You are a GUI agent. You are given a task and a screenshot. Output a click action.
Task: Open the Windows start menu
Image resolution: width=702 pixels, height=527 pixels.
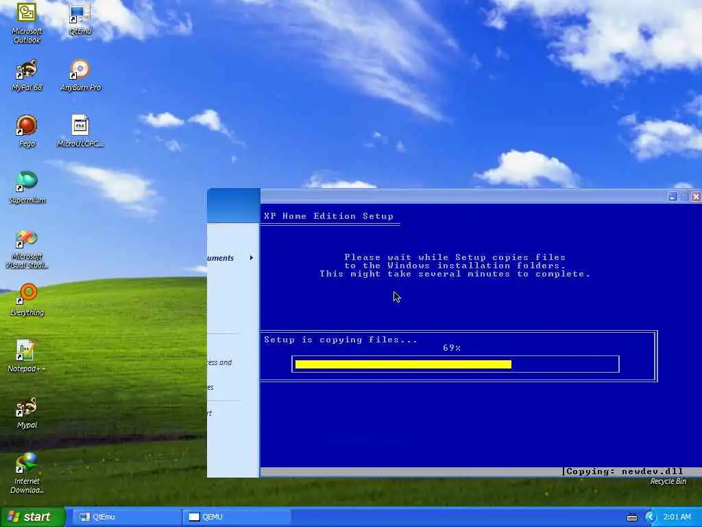32,517
